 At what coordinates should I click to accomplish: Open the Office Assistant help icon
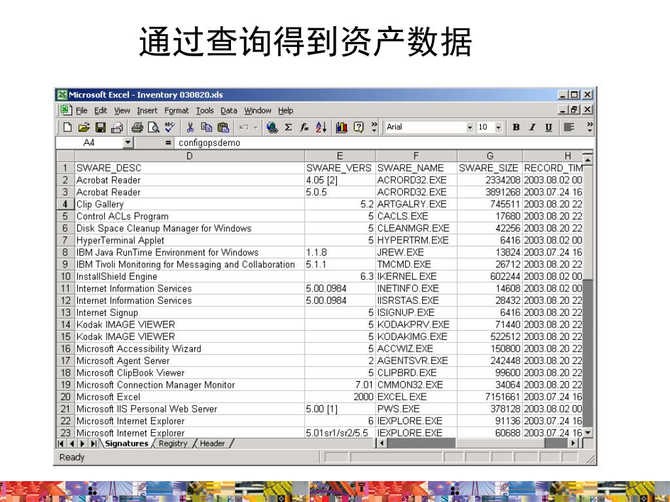359,127
